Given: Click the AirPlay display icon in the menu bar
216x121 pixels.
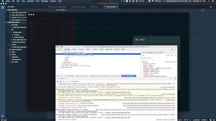Looking at the screenshot, I should click(x=190, y=1).
